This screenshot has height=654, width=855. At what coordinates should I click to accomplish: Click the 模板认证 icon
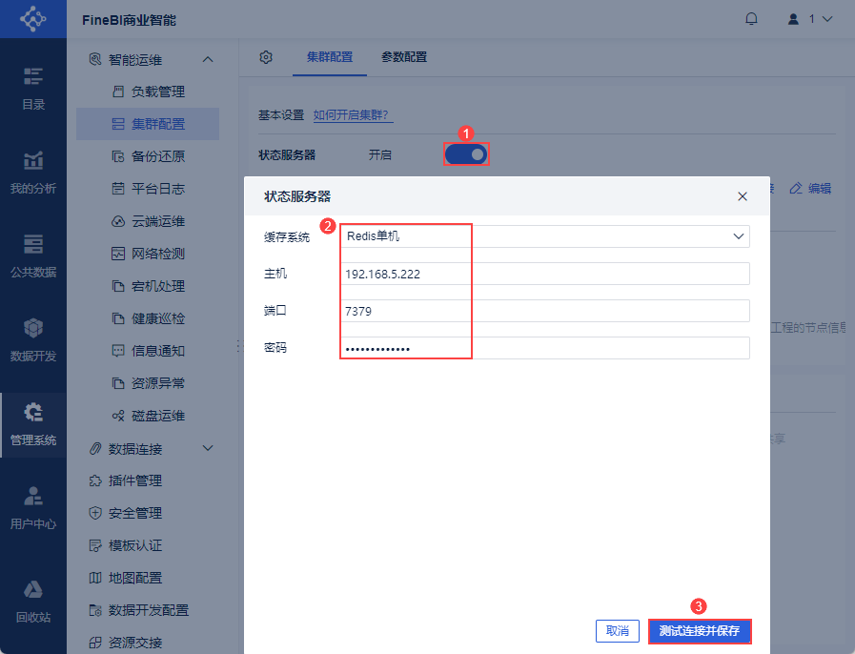tap(95, 545)
